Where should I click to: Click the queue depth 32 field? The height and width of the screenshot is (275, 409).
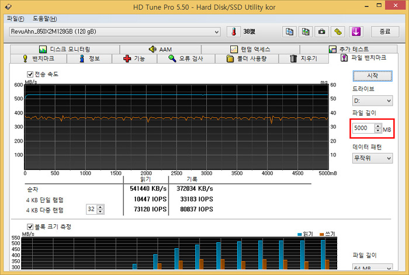91,209
